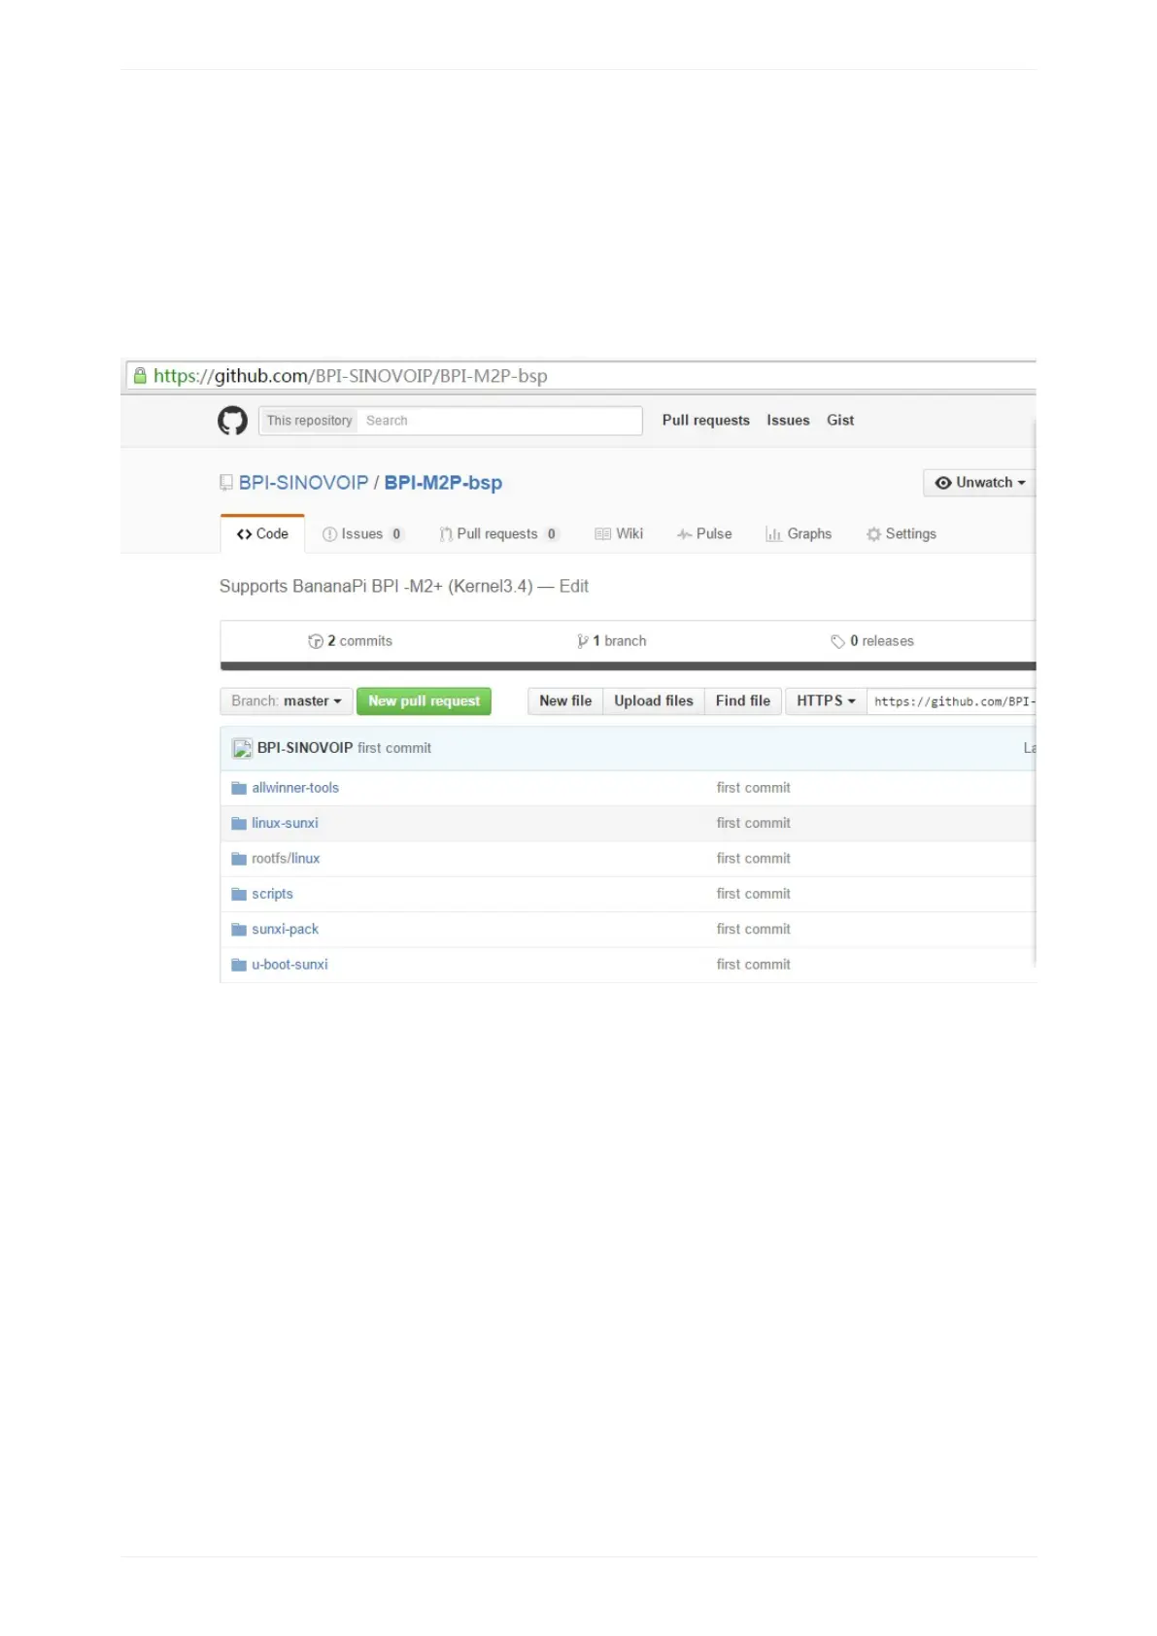Screen dimensions: 1157x1636
Task: Click the repository book icon beside BPI-SINOVOIP
Action: pyautogui.click(x=226, y=483)
